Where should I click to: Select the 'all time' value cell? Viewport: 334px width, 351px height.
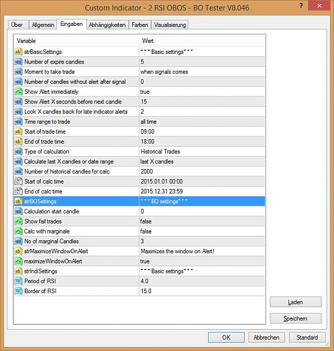(202, 121)
